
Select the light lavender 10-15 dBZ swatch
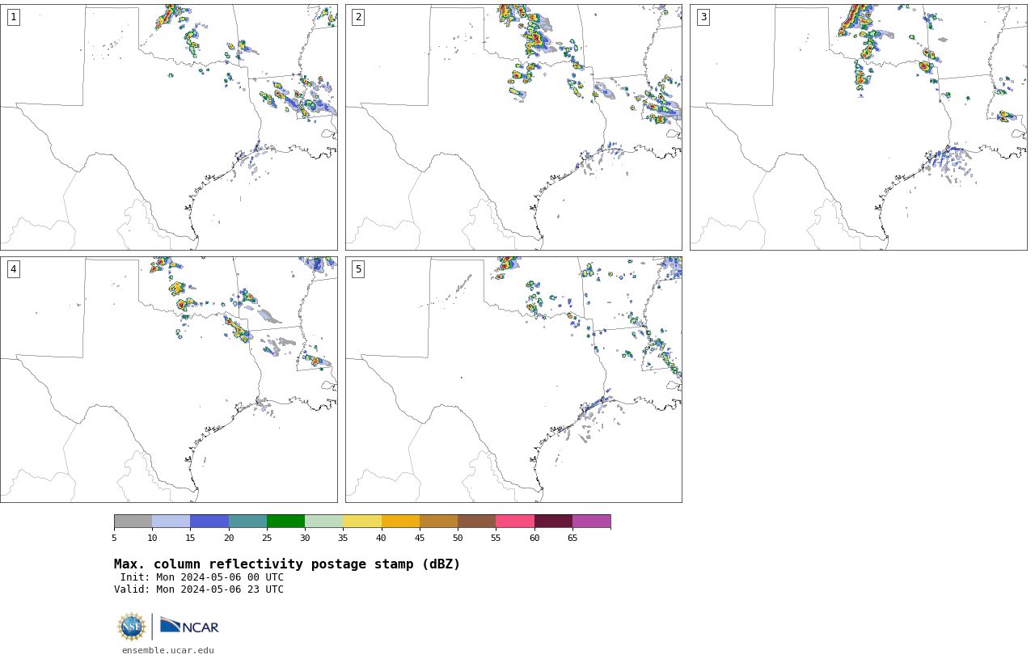(x=171, y=522)
